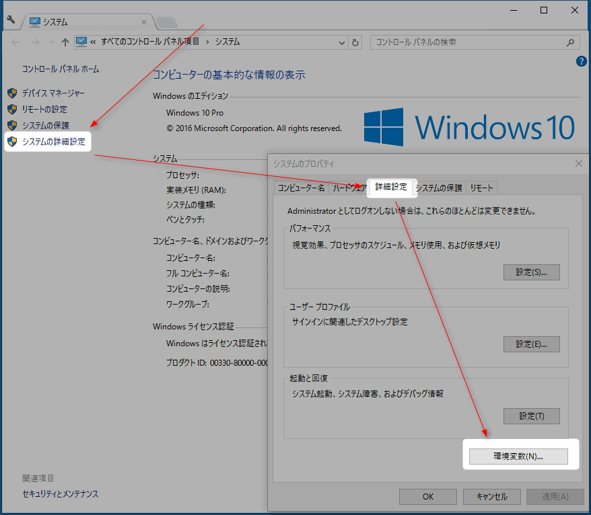Open a new tab next to システム tab
The width and height of the screenshot is (591, 515).
click(x=166, y=23)
